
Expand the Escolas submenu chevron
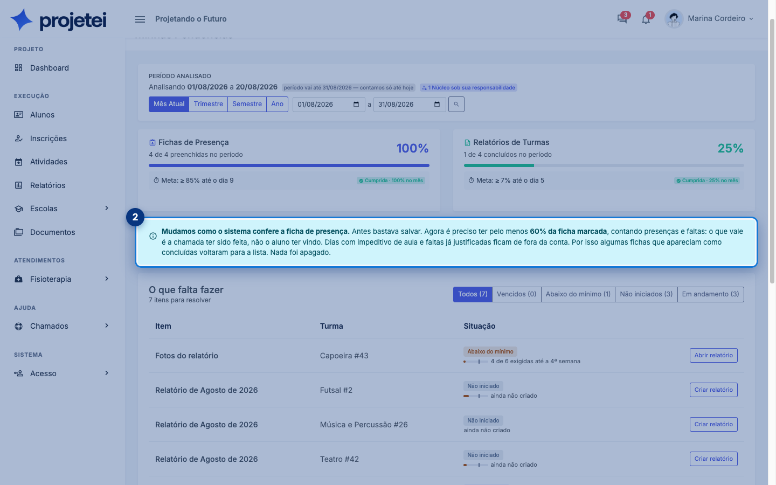pos(107,209)
